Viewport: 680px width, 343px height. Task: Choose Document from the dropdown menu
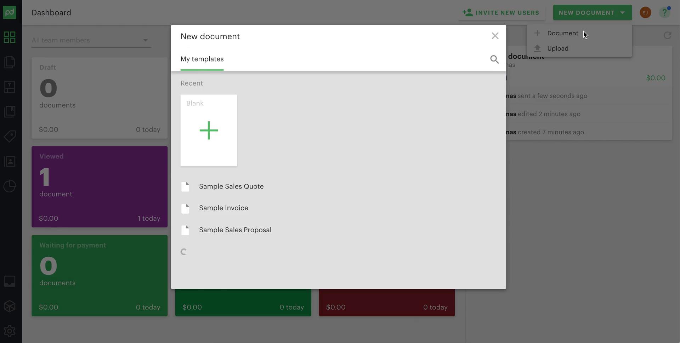tap(579, 33)
